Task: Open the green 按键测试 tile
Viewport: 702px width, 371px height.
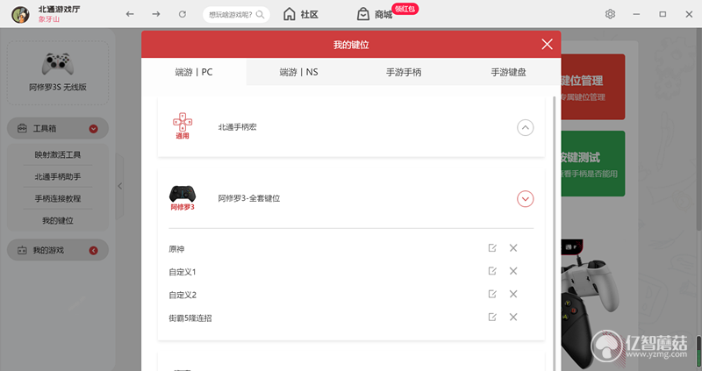Action: [x=593, y=163]
